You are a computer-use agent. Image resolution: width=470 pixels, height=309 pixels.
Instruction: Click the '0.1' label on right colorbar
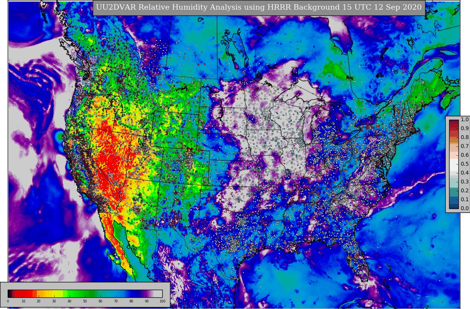pyautogui.click(x=465, y=200)
